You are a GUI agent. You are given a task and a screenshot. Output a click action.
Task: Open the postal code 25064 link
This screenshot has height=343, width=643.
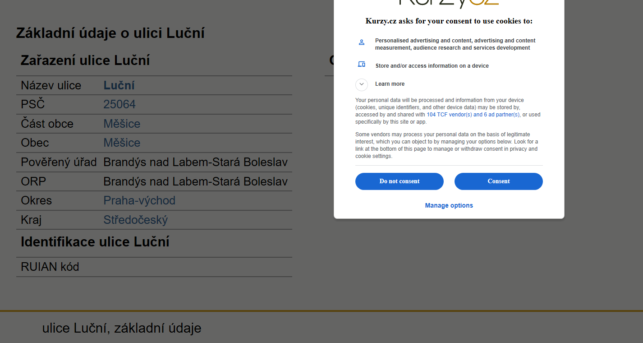click(119, 104)
